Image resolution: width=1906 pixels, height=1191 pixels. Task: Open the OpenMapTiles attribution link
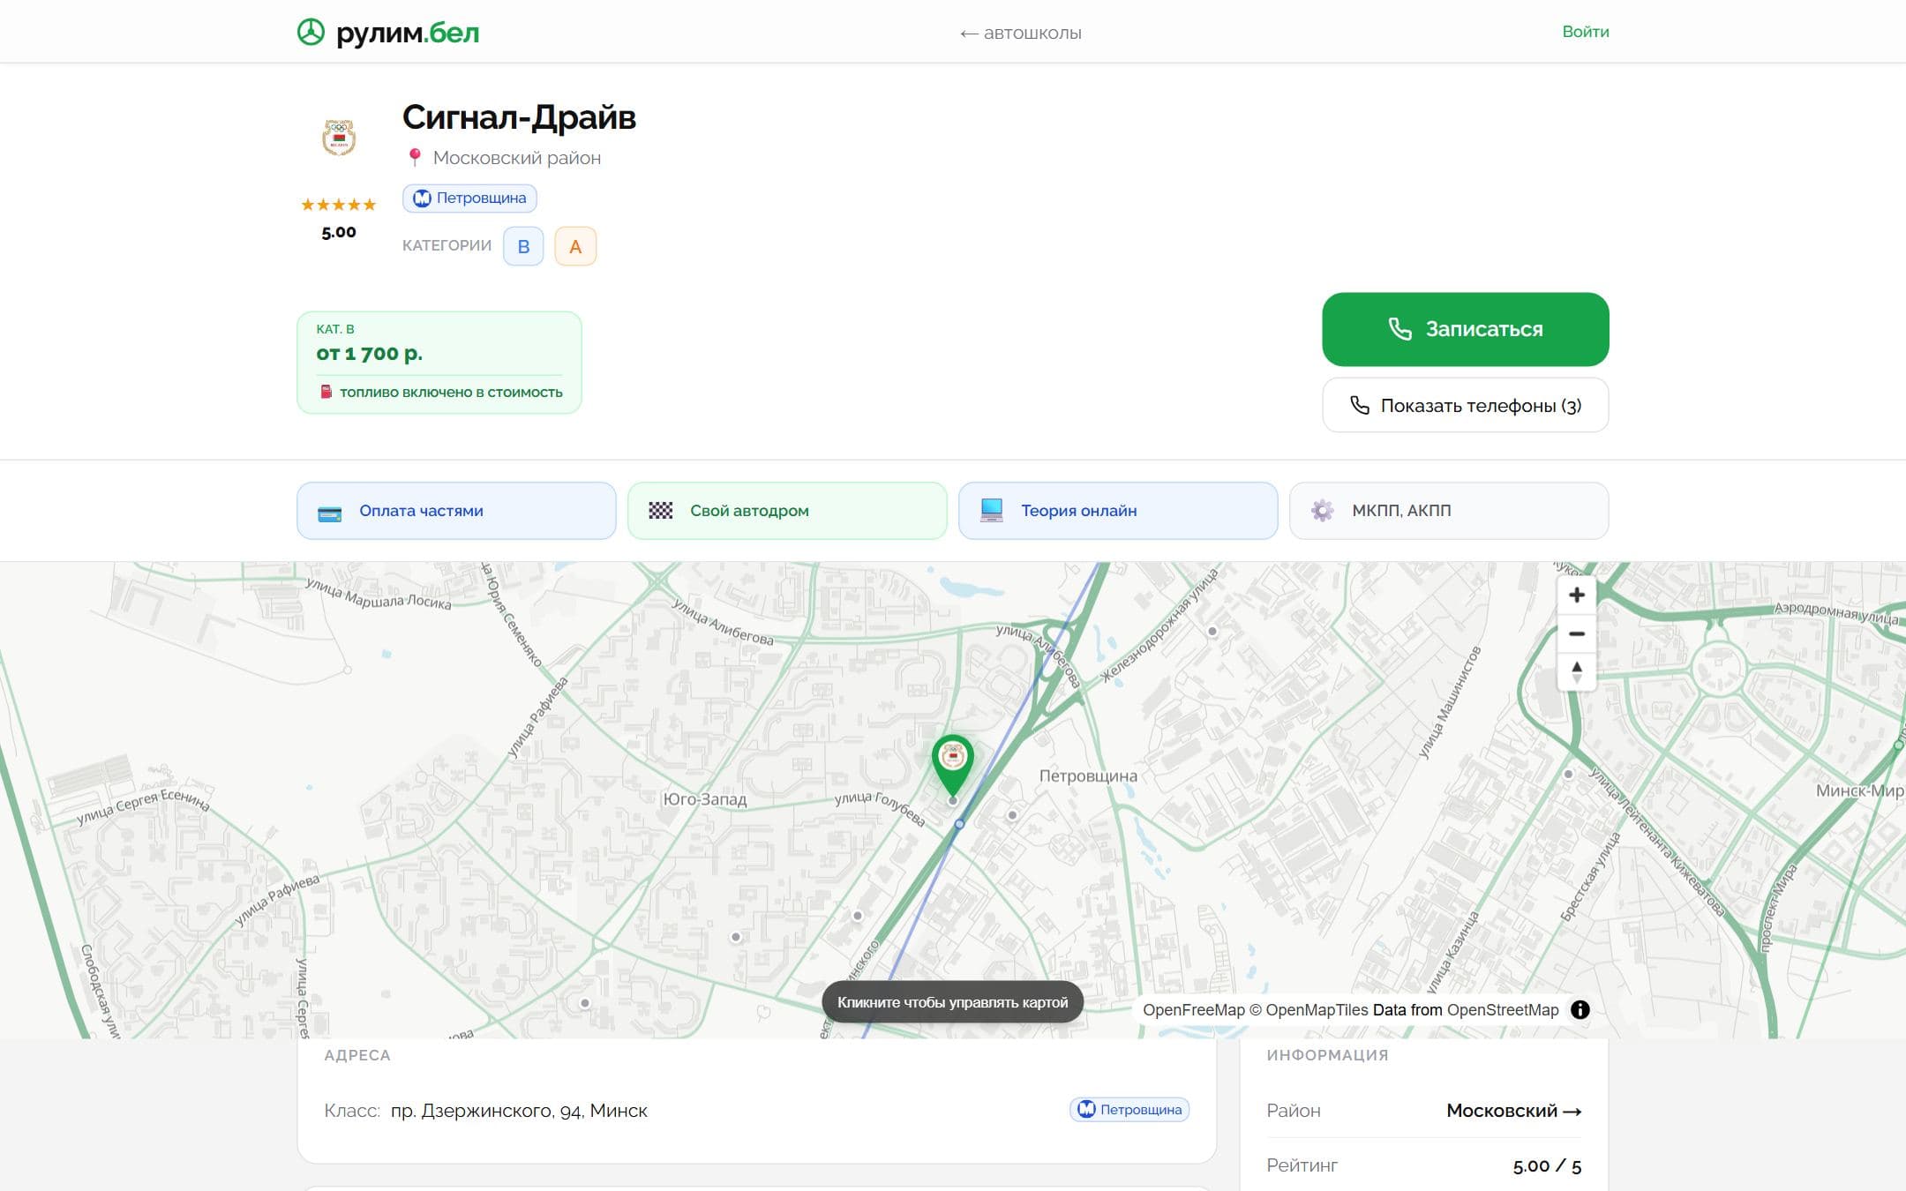click(x=1308, y=1010)
